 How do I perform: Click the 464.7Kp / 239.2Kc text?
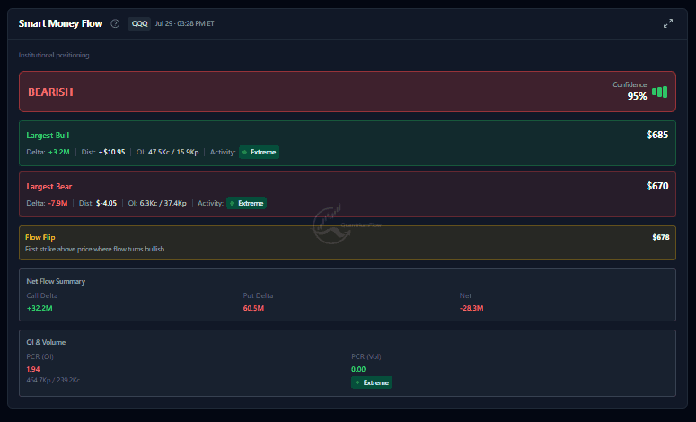point(53,380)
